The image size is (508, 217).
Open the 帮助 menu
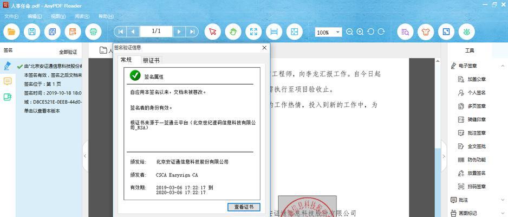[106, 16]
